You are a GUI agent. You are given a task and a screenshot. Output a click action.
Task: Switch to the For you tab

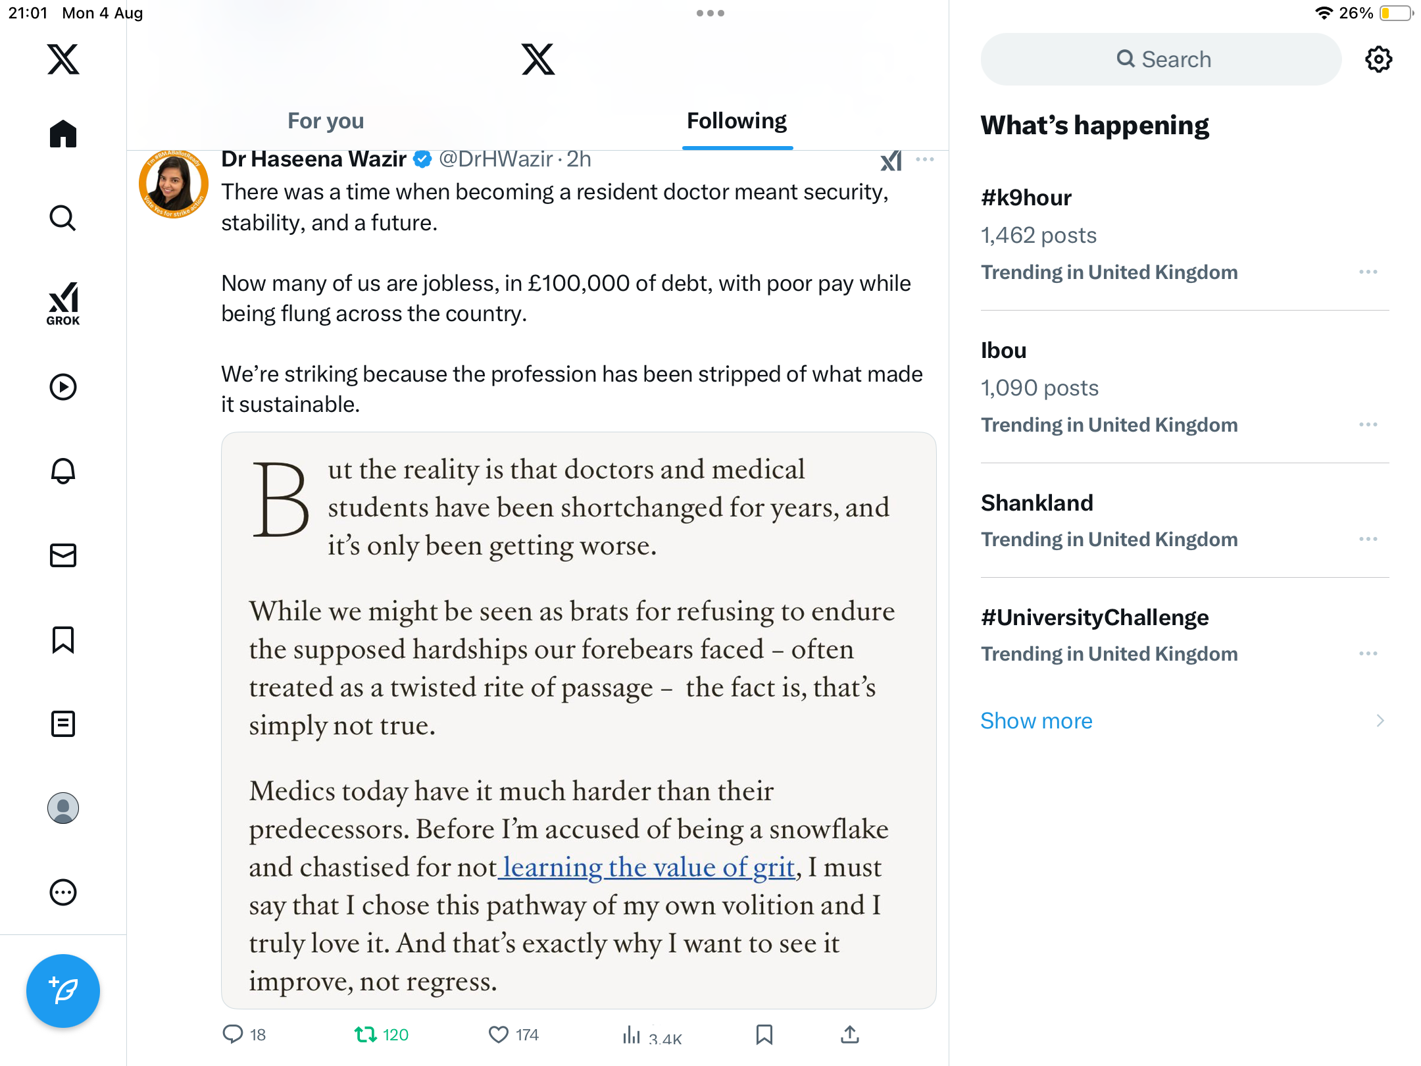[326, 120]
